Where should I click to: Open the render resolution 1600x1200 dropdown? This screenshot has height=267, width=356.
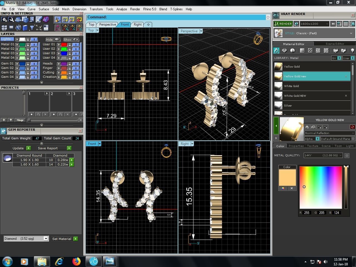[x=315, y=24]
